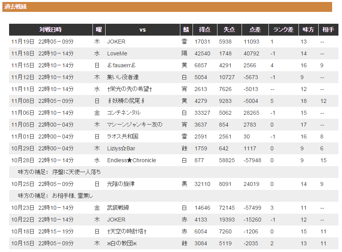
Task: Click the 点差 column header
Action: (255, 30)
